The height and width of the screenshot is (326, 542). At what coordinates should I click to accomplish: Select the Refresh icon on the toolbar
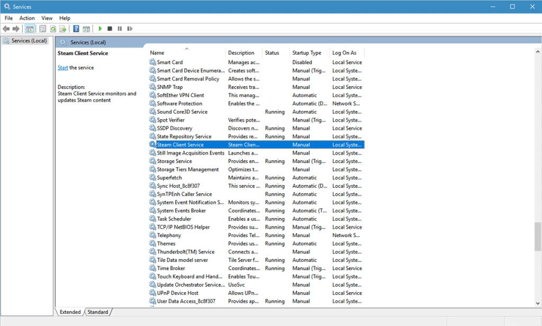(x=53, y=29)
